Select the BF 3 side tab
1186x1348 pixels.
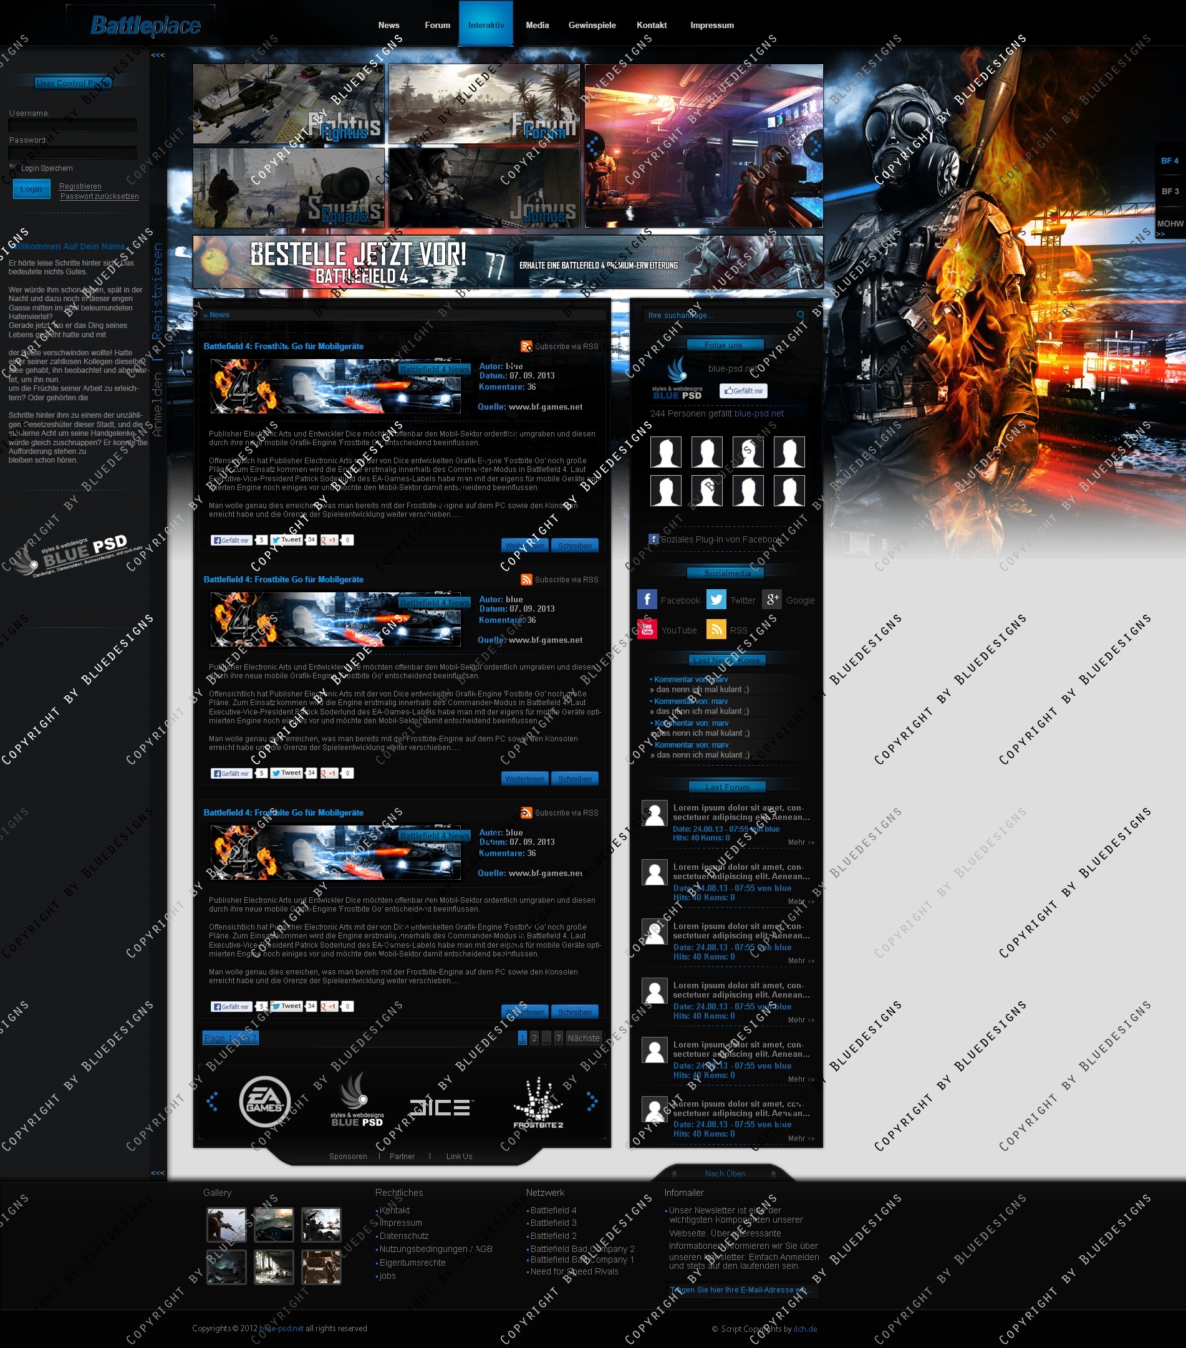(x=1170, y=191)
